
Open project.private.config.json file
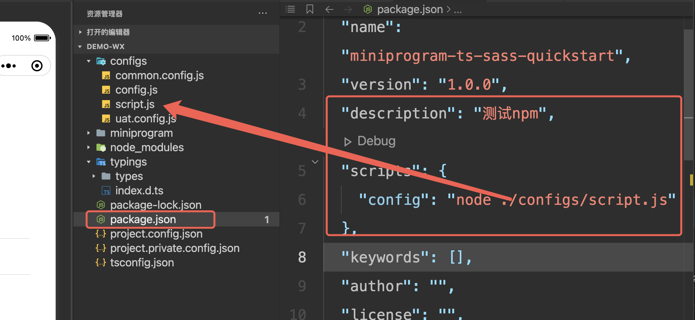(175, 248)
